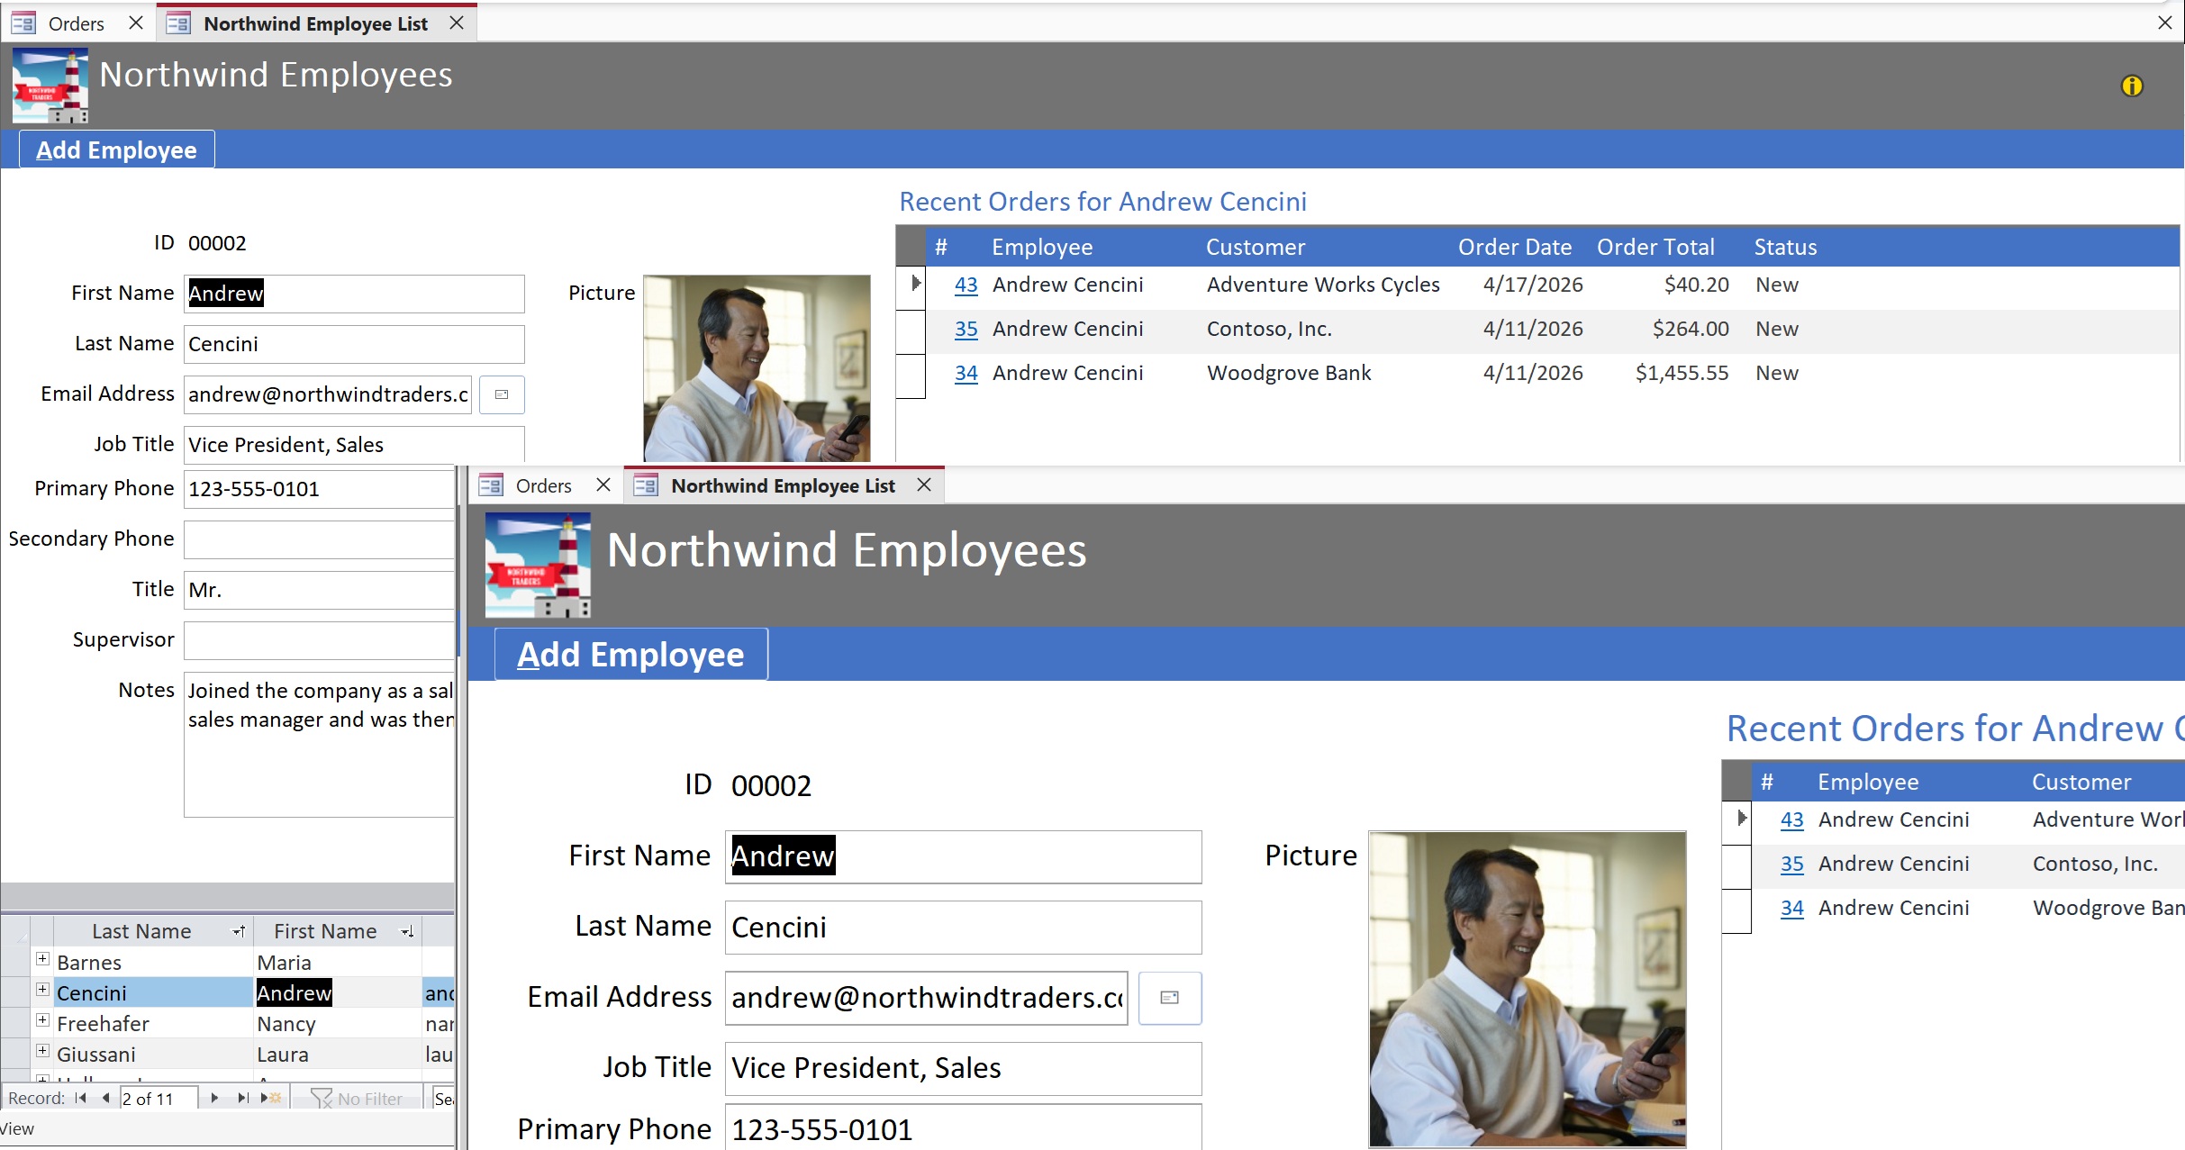Select the row selector of order 35

pyautogui.click(x=911, y=331)
